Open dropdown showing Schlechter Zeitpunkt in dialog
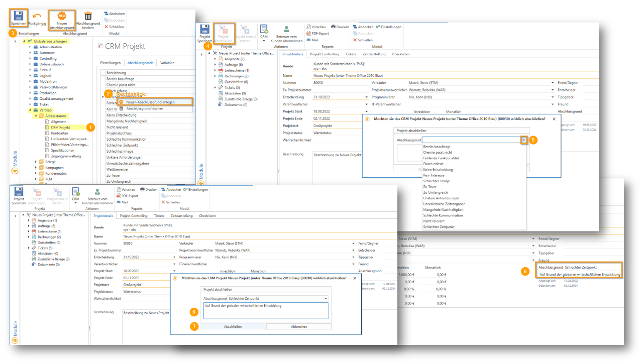Screen dimensions: 643x364 [x=326, y=298]
